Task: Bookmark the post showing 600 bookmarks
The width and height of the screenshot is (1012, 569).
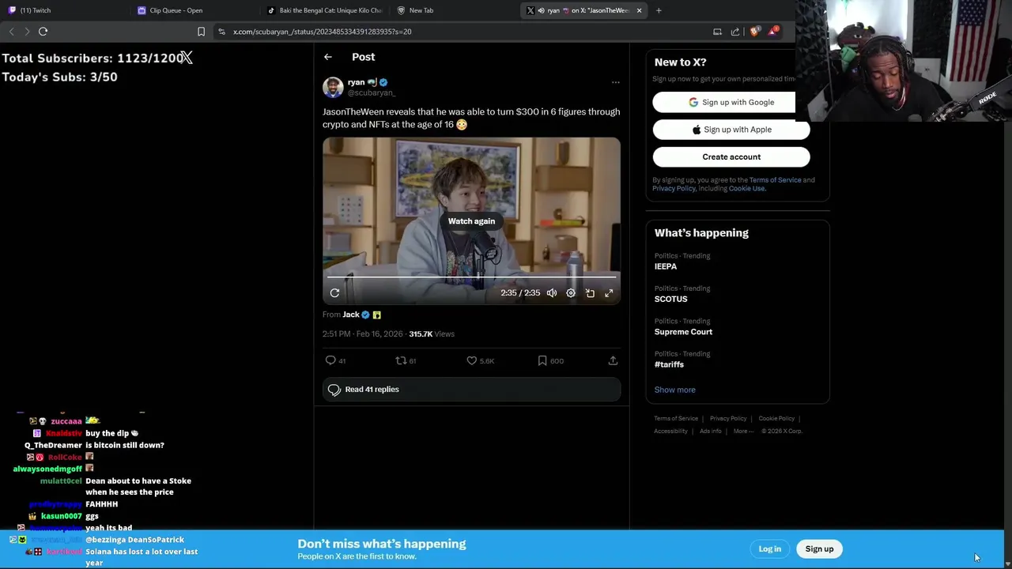Action: (x=542, y=360)
